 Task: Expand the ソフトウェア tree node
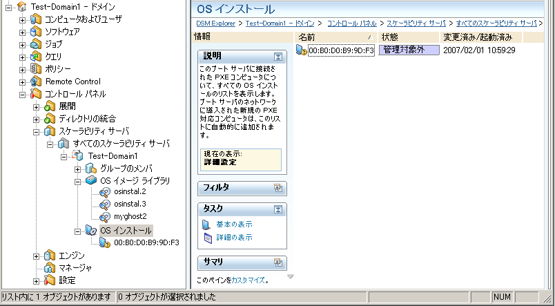pos(22,32)
